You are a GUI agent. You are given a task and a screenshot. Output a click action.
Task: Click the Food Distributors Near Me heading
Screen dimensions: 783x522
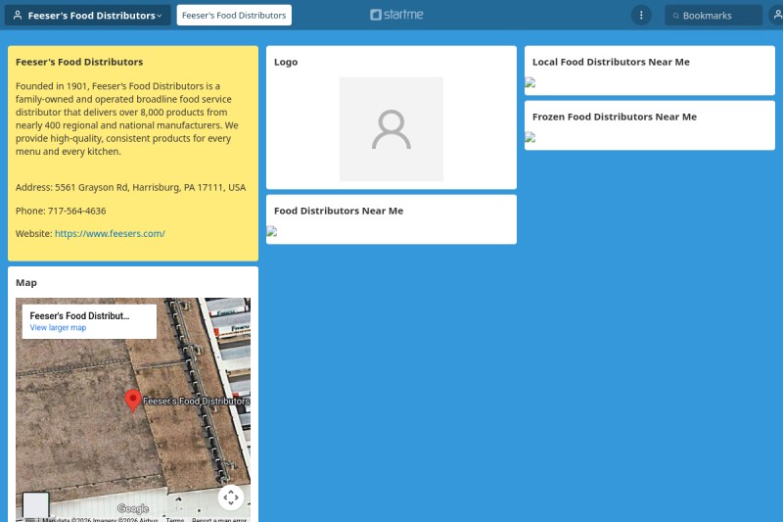339,211
